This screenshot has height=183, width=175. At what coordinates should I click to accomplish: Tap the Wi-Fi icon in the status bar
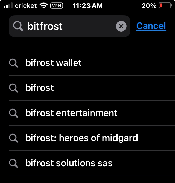tap(43, 5)
